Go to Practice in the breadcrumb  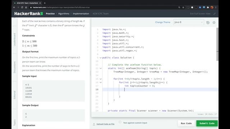50,14
